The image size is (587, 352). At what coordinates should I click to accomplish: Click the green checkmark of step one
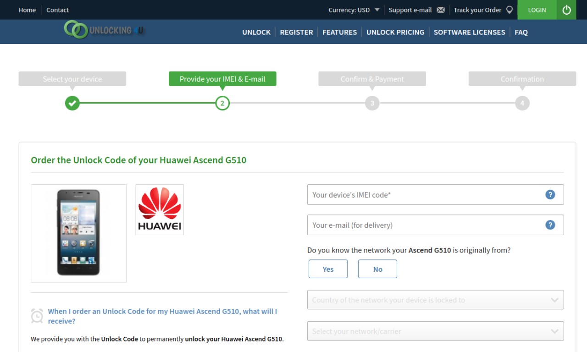(72, 103)
